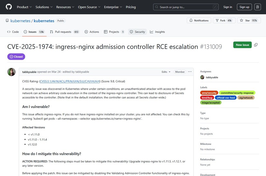Image resolution: width=266 pixels, height=176 pixels.
Task: Click tabbysable's avatar beside the comment
Action: point(11,72)
